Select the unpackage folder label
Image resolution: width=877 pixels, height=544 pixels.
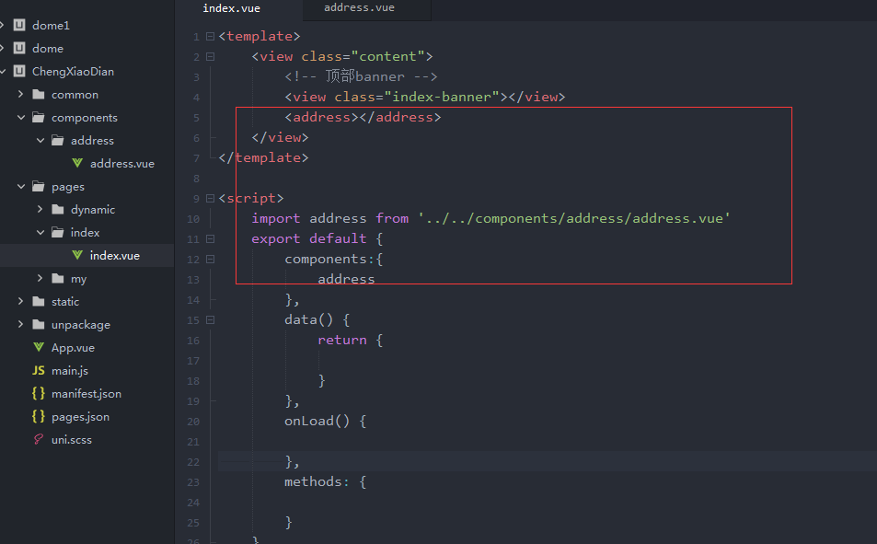pyautogui.click(x=81, y=325)
